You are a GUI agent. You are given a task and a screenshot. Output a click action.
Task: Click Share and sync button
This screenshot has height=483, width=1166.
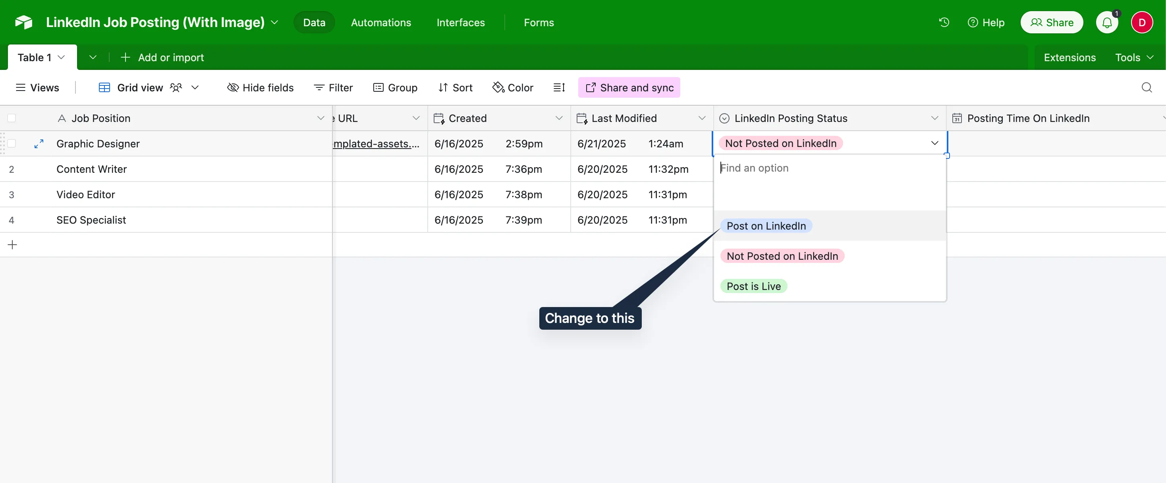(629, 87)
